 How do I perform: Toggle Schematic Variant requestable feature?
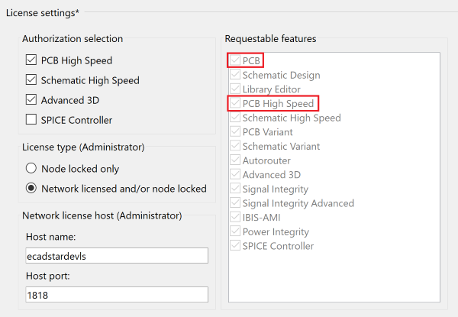[x=234, y=147]
